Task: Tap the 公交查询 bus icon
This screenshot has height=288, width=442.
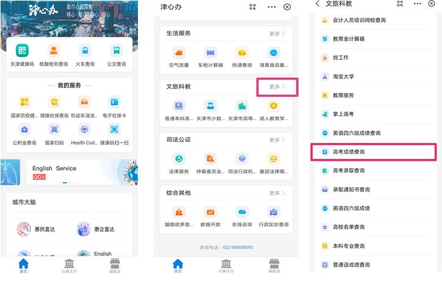Action: click(x=116, y=51)
